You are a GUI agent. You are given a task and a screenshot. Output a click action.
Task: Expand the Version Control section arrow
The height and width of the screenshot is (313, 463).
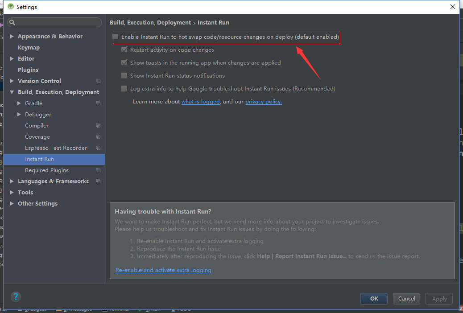(x=12, y=81)
